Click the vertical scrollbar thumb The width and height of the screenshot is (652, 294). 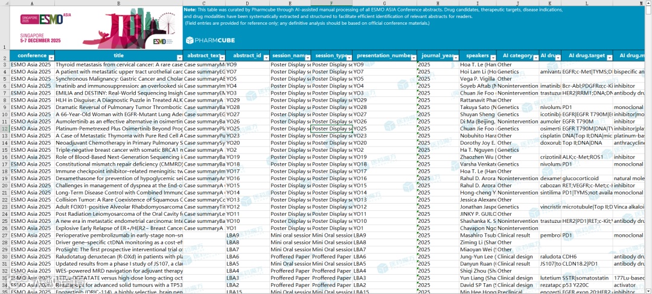point(648,11)
